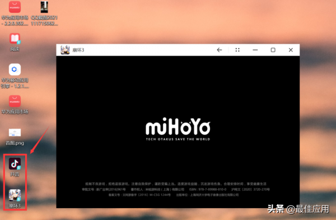Click the 崩坏3 window title text
Image resolution: width=336 pixels, height=220 pixels.
(x=78, y=50)
